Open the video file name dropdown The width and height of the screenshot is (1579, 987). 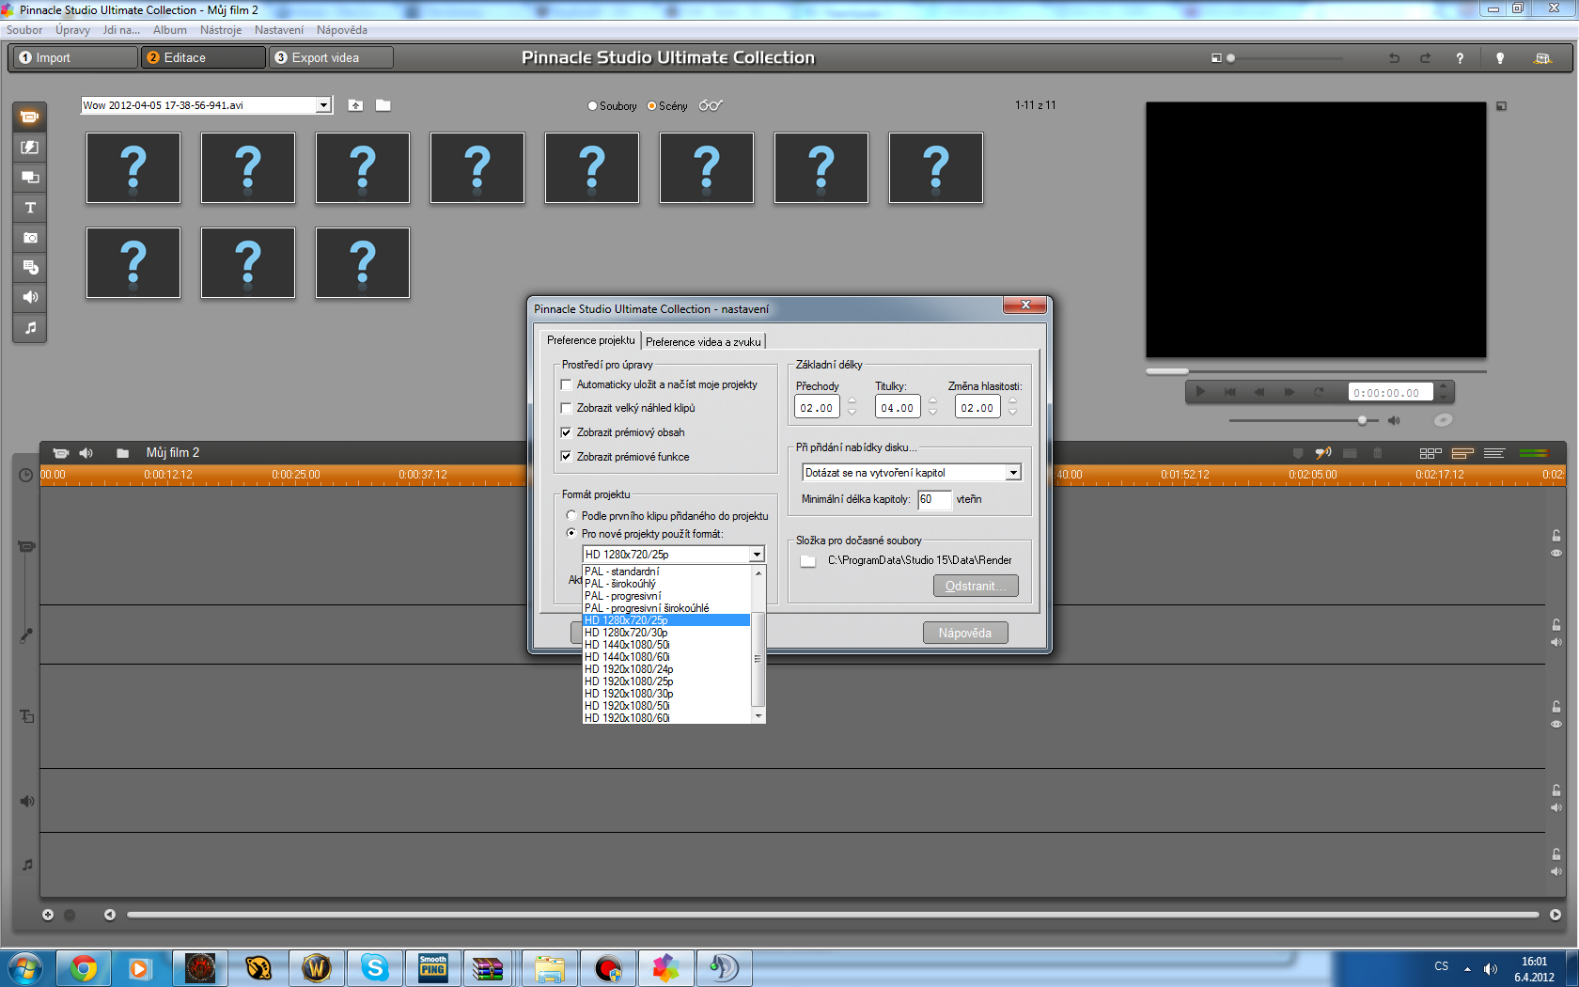coord(323,105)
